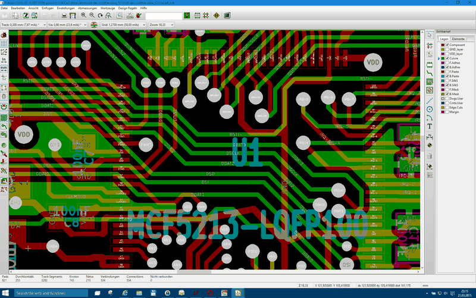Uncheck the Composant layer checkbox
Viewport: 476px width, 298px height.
447,45
